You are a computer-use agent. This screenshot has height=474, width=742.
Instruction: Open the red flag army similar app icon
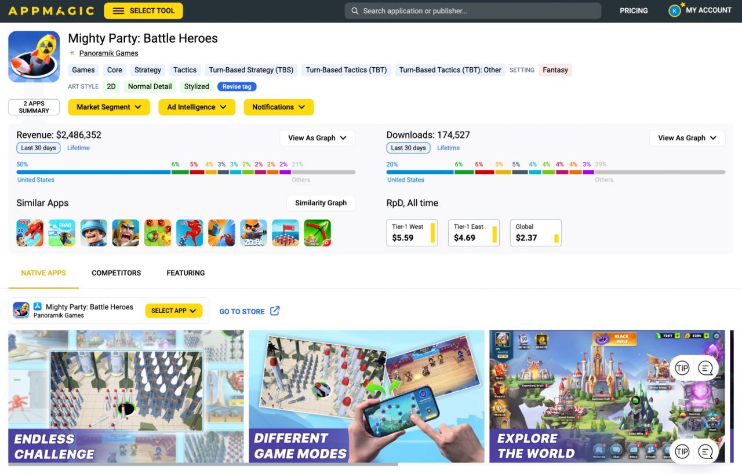click(x=285, y=233)
